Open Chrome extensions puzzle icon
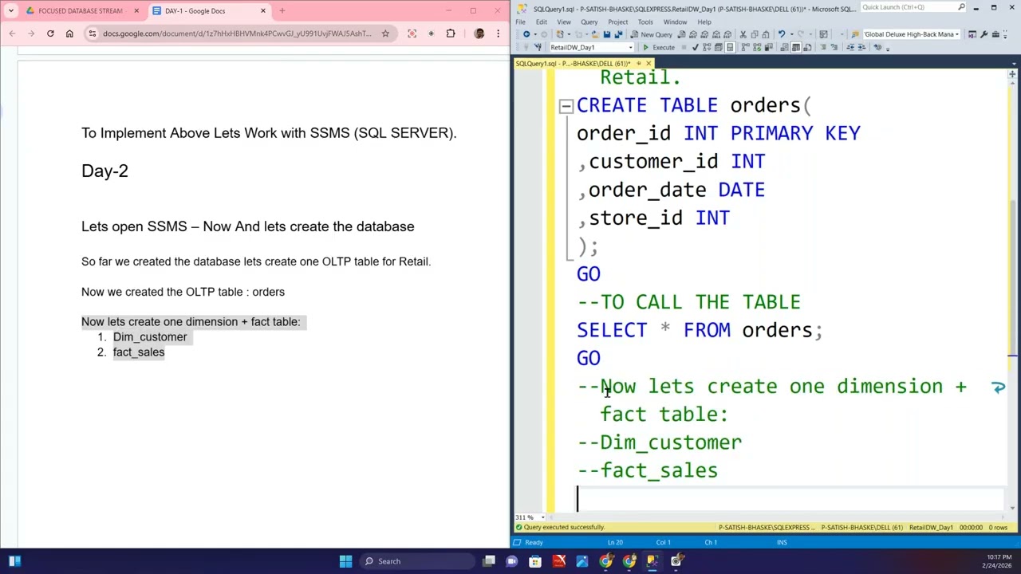The width and height of the screenshot is (1021, 574). pos(451,33)
